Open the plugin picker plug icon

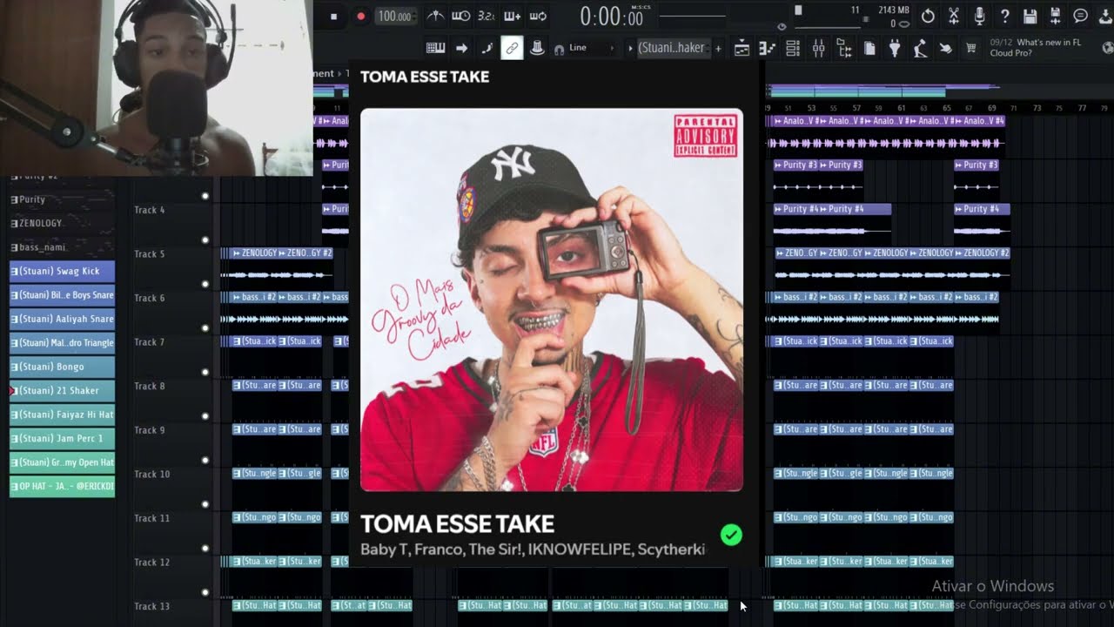[x=895, y=49]
